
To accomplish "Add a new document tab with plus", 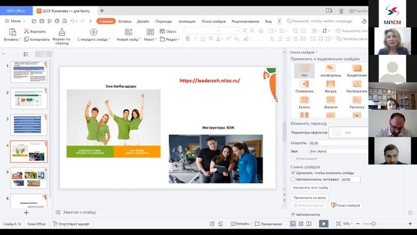I will 102,11.
